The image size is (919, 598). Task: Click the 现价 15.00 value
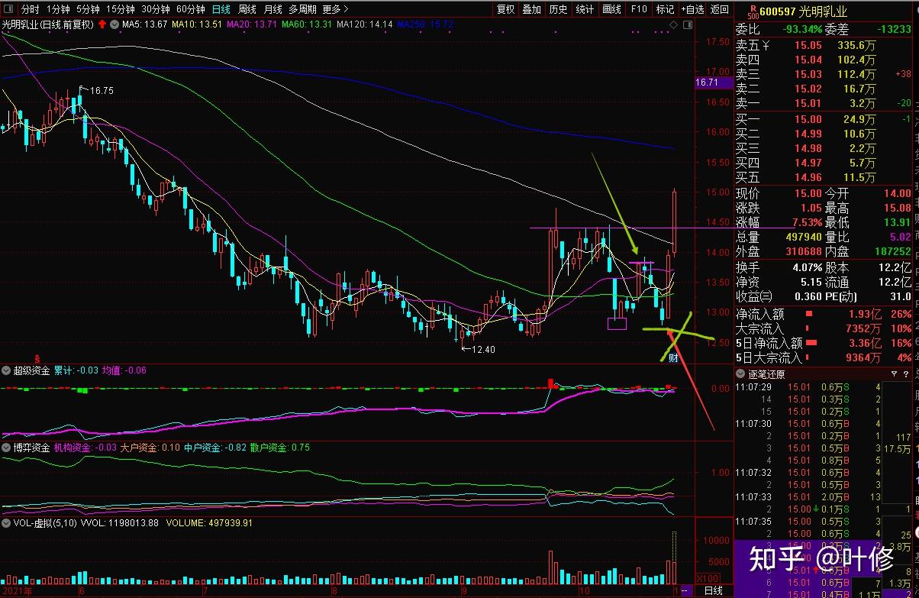808,193
